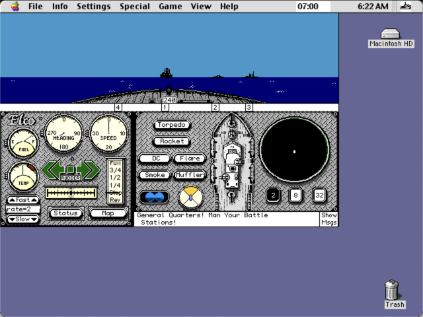Open the Special menu
Viewport: 423px width, 317px height.
(x=135, y=6)
